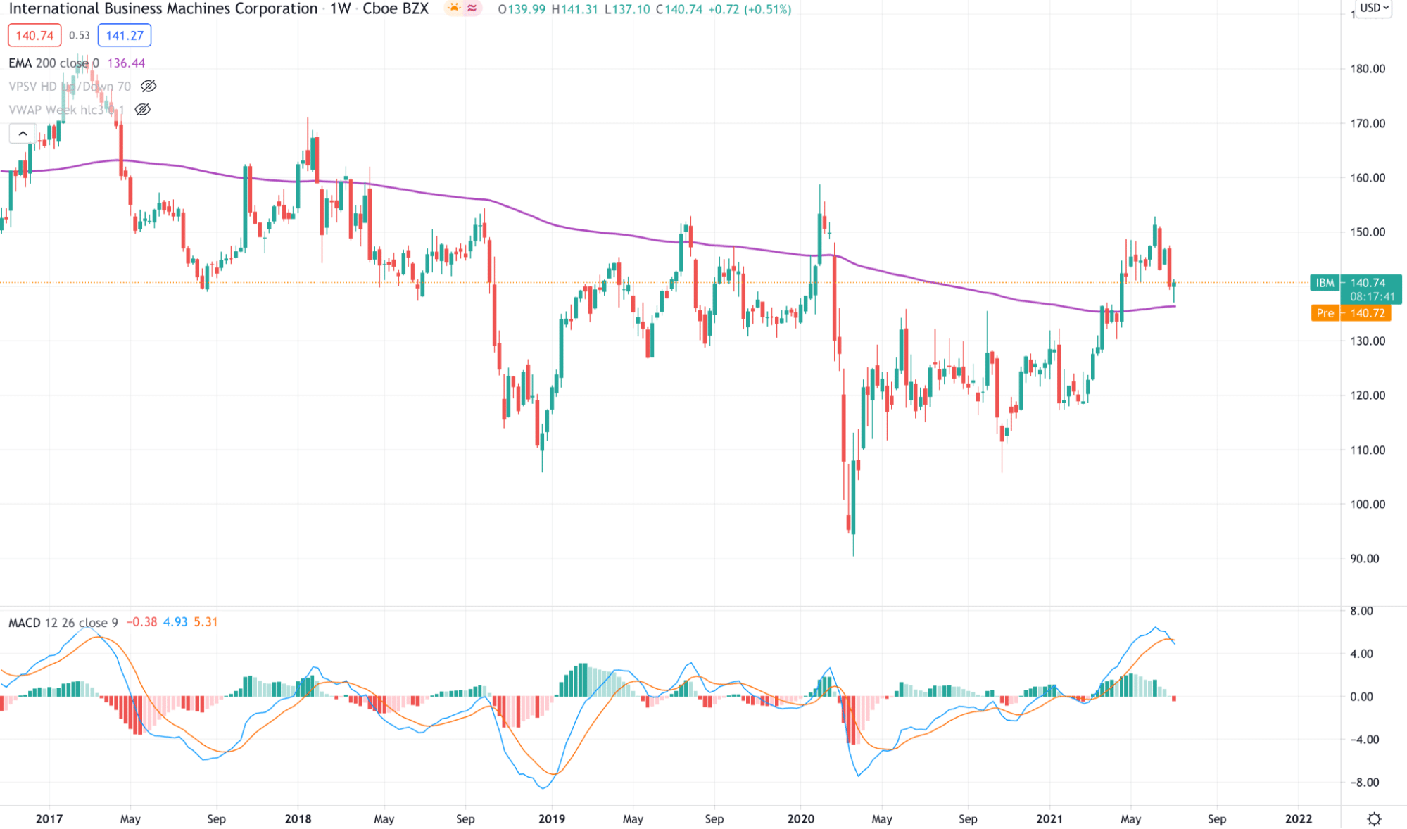Toggle visibility of VPSV HD indicator eye icon
This screenshot has width=1407, height=829.
[x=148, y=86]
